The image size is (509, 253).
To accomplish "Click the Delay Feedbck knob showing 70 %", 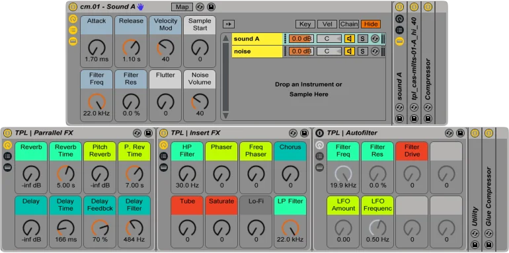I will point(100,227).
